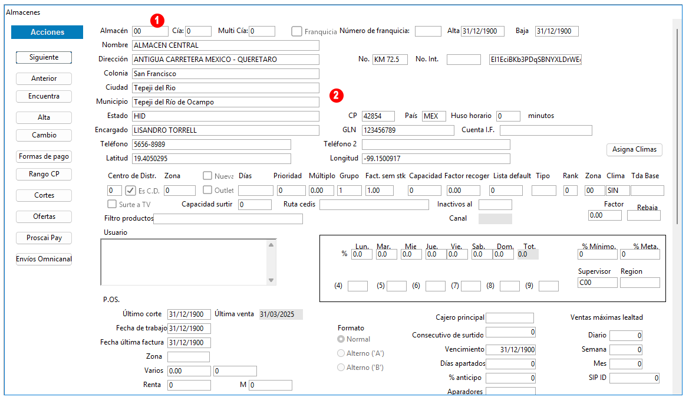Click the Cortes button

44,195
